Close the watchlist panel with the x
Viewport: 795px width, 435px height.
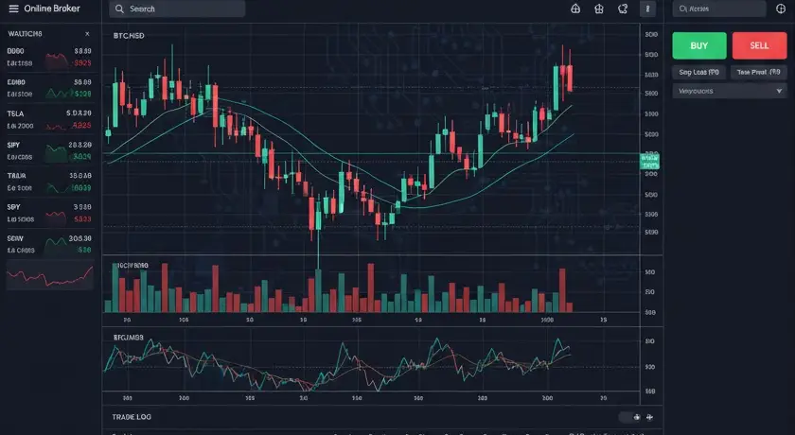pyautogui.click(x=87, y=34)
